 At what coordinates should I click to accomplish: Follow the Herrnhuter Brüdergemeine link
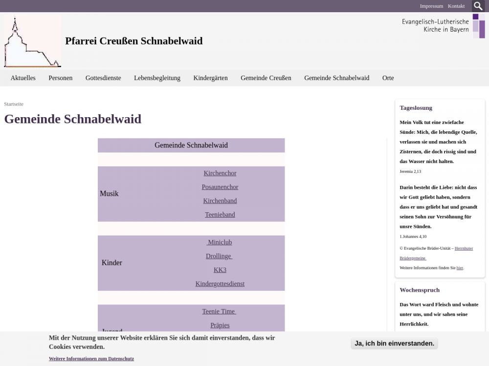(464, 248)
